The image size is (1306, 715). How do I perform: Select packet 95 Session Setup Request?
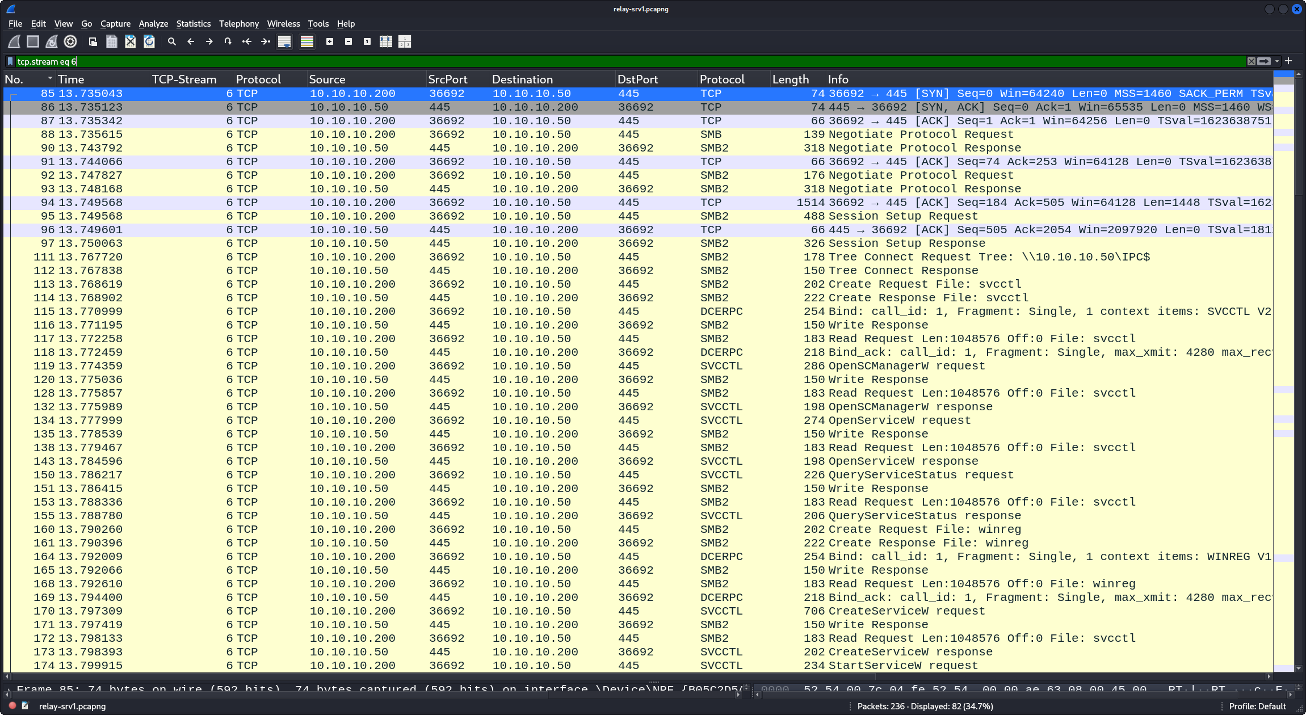tap(638, 216)
